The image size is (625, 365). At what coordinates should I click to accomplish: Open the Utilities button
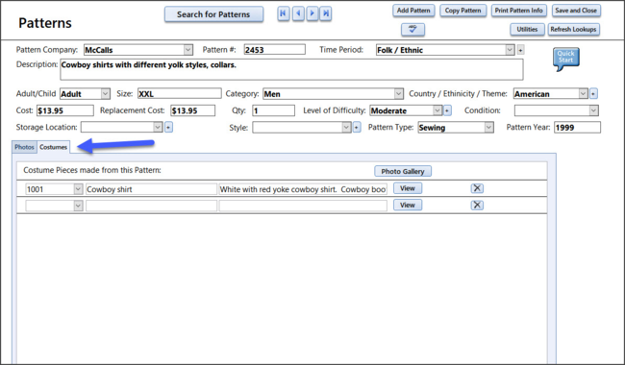point(527,30)
